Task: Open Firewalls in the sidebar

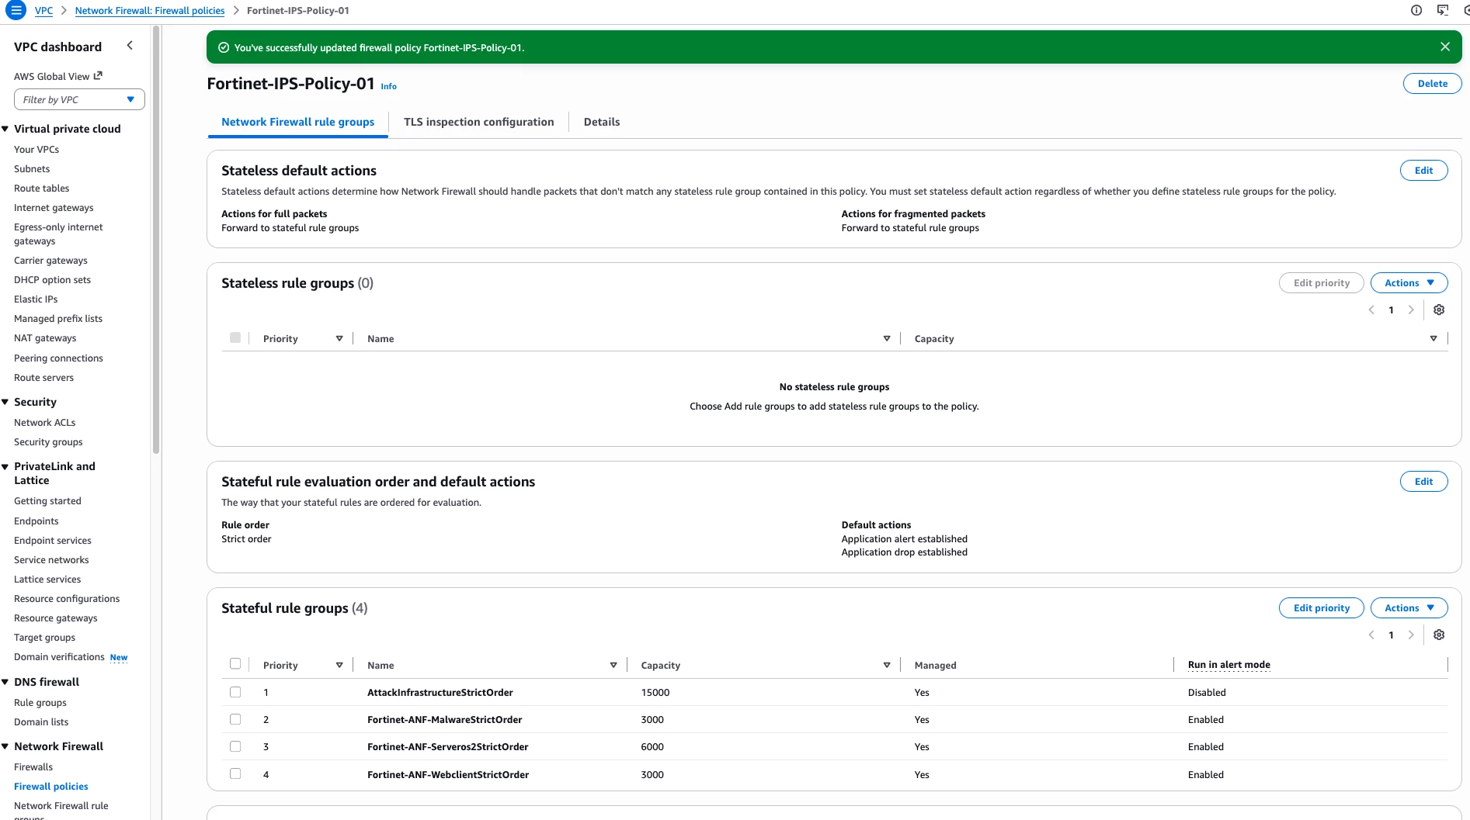Action: pos(33,767)
